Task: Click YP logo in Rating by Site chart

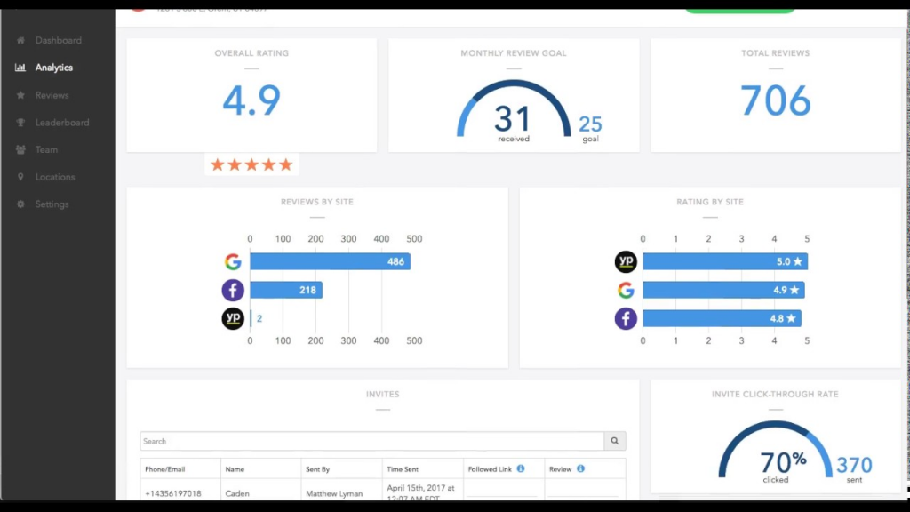Action: 626,262
